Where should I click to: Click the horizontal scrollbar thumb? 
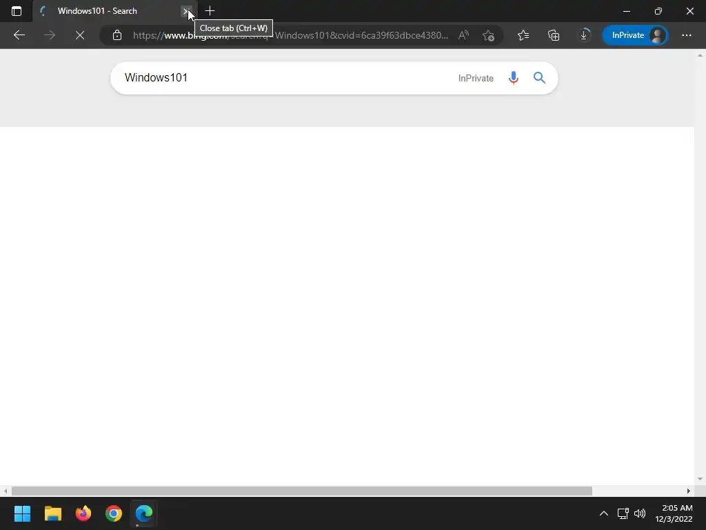tap(302, 491)
